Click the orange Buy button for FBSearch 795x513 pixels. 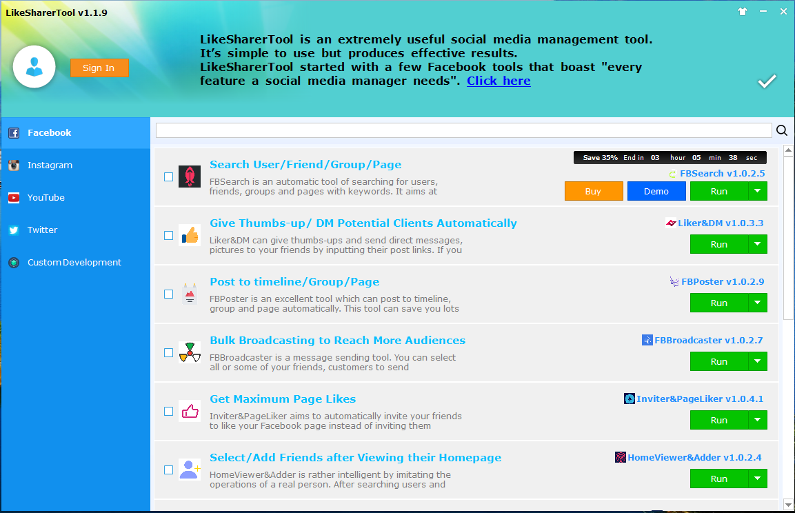[x=594, y=191]
